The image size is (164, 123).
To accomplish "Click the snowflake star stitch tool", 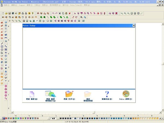I will (x=6, y=52).
